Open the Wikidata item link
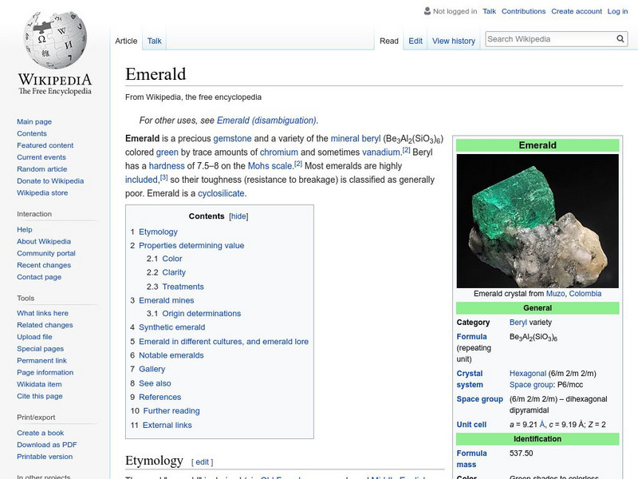Screen dimensions: 638x479 (39, 384)
